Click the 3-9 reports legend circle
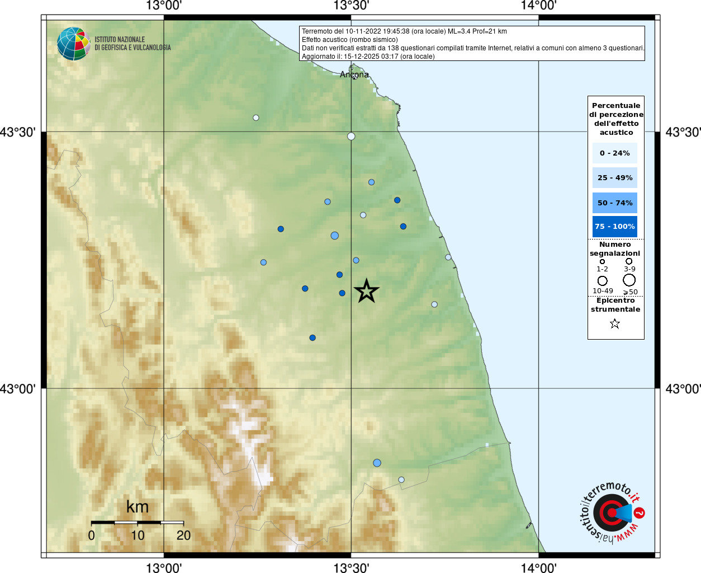Viewport: 701px width, 573px height. click(629, 261)
